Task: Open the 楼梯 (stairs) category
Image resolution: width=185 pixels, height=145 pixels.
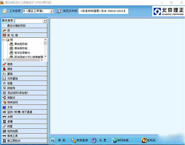Action: [24, 64]
